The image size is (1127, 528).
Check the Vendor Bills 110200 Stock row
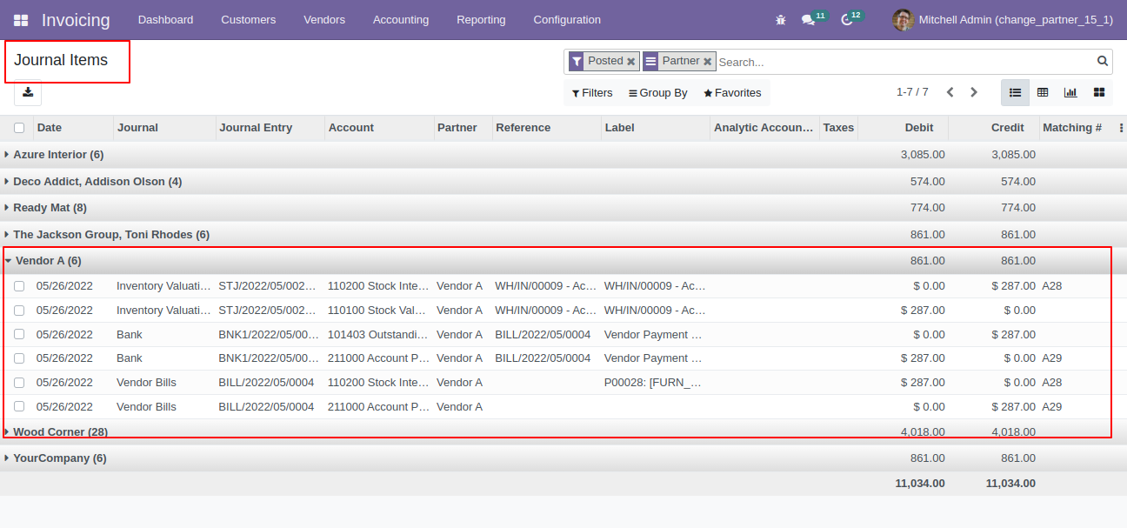click(19, 383)
